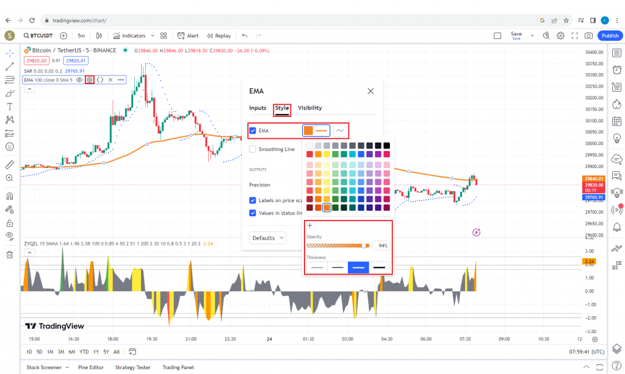Open the Alert creation button
The height and width of the screenshot is (374, 625).
point(188,36)
